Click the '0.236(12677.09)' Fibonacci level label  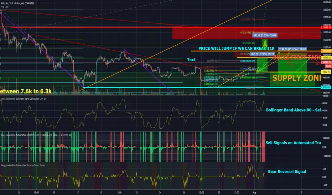coord(247,19)
